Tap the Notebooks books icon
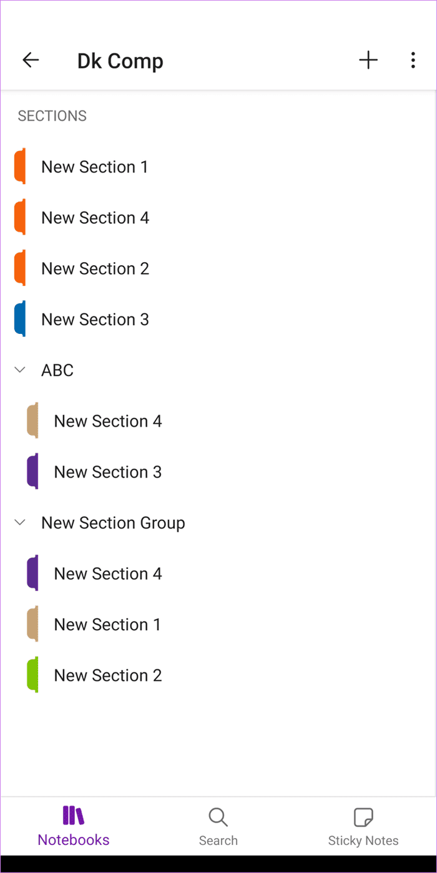Viewport: 437px width, 873px height. tap(74, 816)
